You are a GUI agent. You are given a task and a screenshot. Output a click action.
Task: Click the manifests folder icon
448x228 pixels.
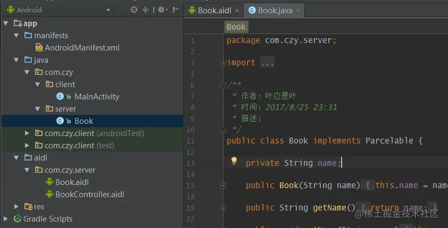[x=28, y=36]
